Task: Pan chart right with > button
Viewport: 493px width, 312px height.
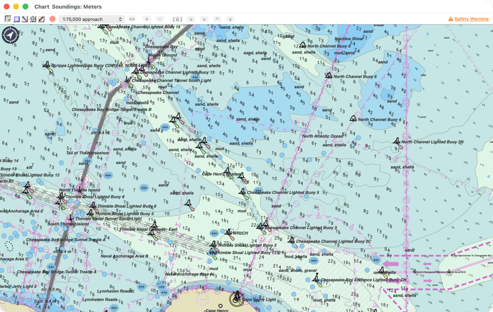Action: point(204,19)
